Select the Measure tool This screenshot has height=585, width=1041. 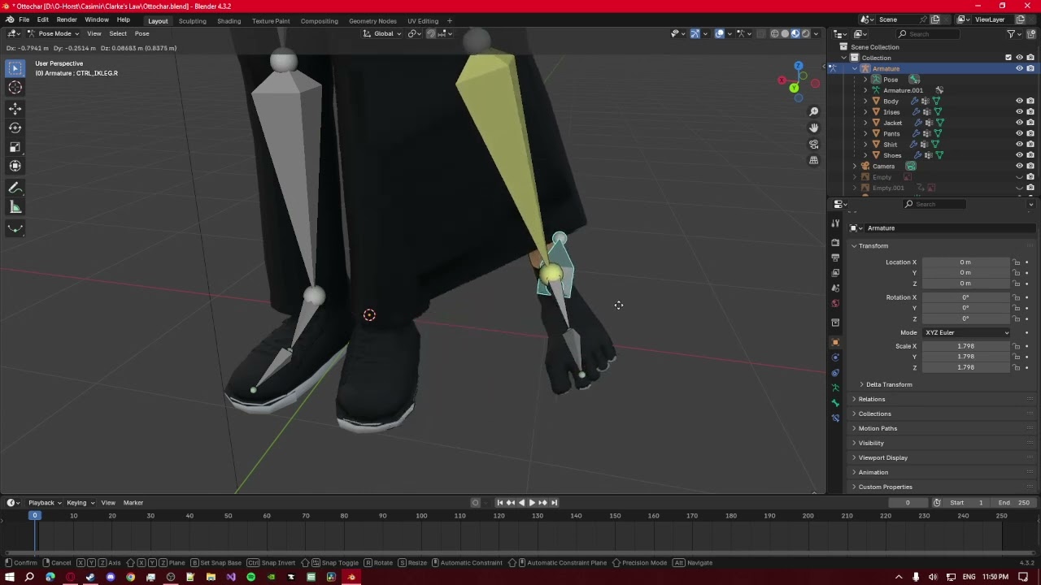[15, 207]
